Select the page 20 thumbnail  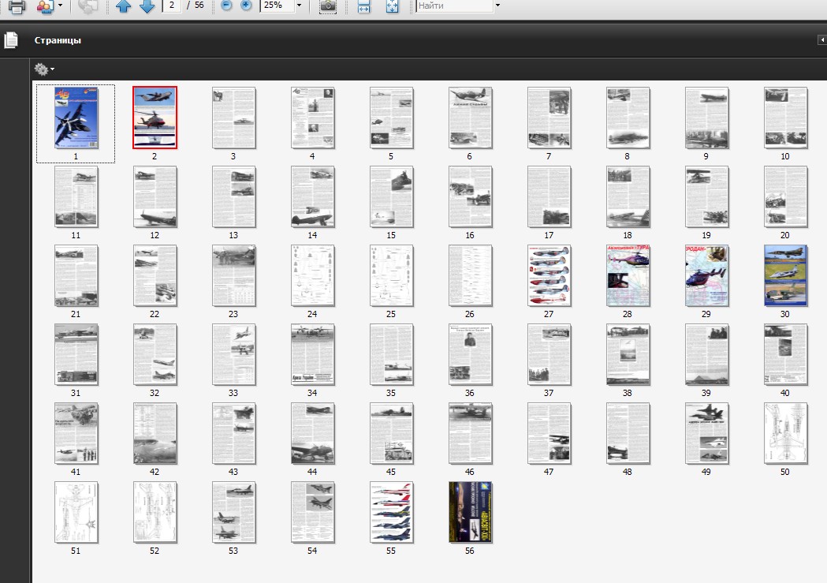pos(785,196)
